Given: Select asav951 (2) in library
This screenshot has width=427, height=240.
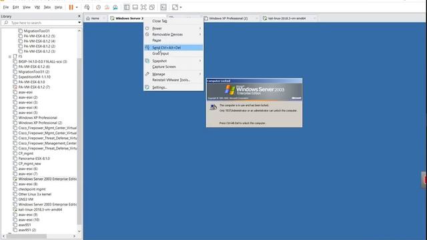Looking at the screenshot, I should click(x=27, y=230).
